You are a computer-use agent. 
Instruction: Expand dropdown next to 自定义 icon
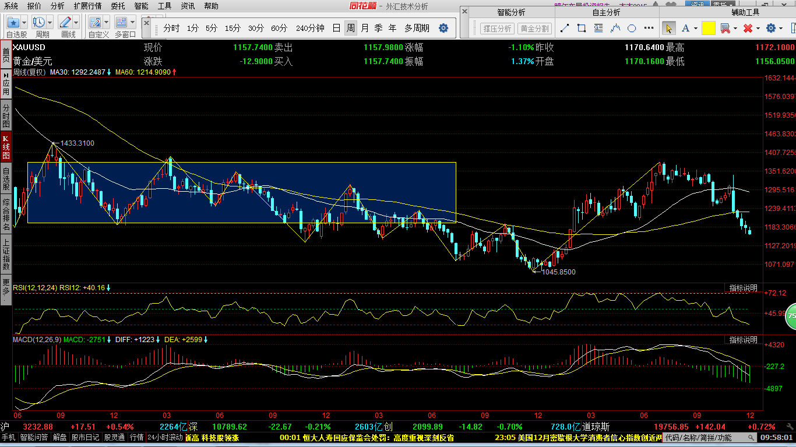tap(106, 23)
